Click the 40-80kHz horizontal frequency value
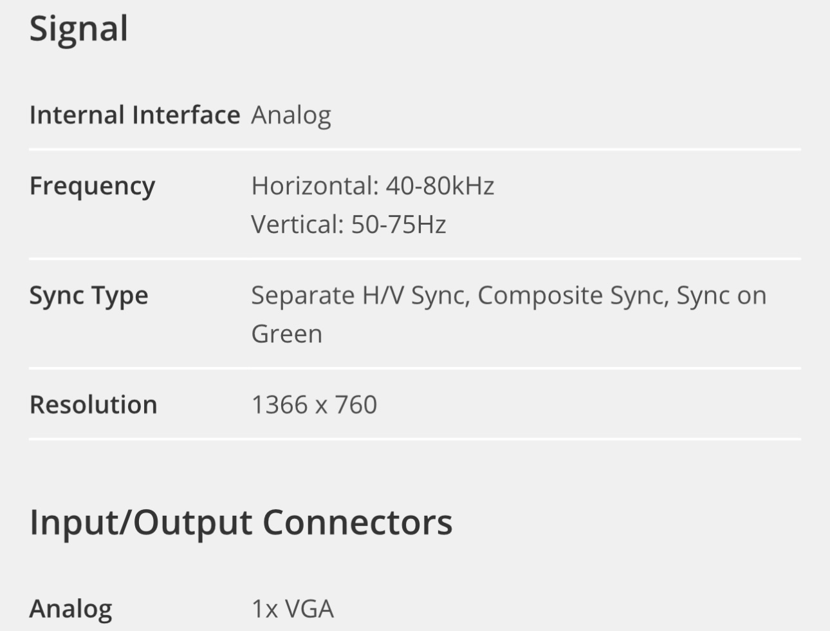Viewport: 830px width, 631px height. 440,186
